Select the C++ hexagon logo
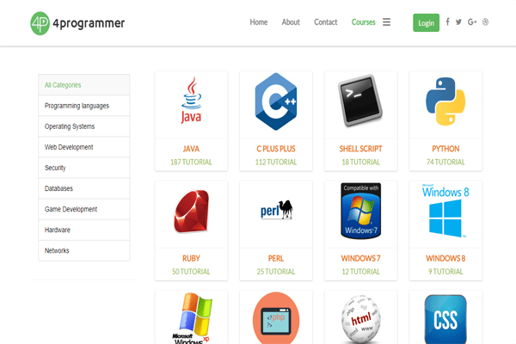 coord(275,101)
